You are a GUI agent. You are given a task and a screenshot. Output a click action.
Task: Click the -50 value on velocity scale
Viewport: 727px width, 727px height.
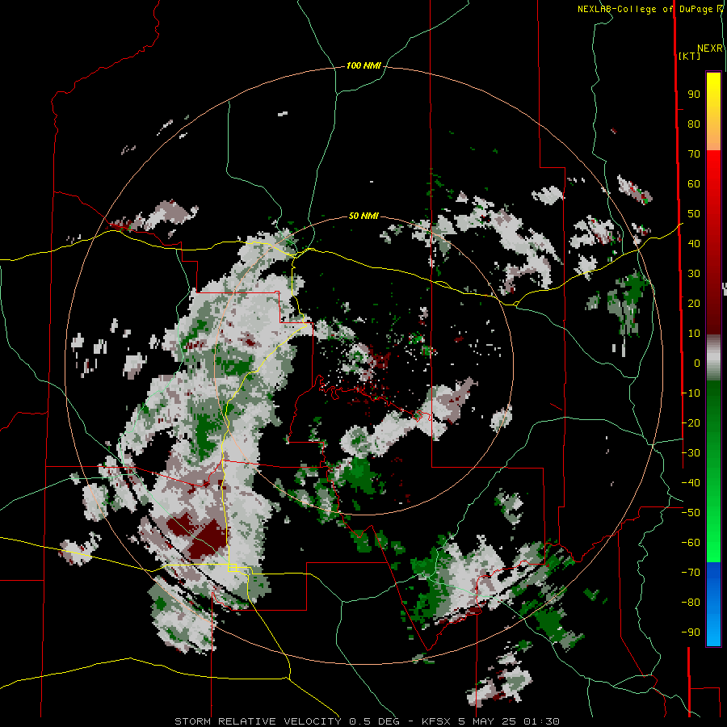(x=691, y=513)
